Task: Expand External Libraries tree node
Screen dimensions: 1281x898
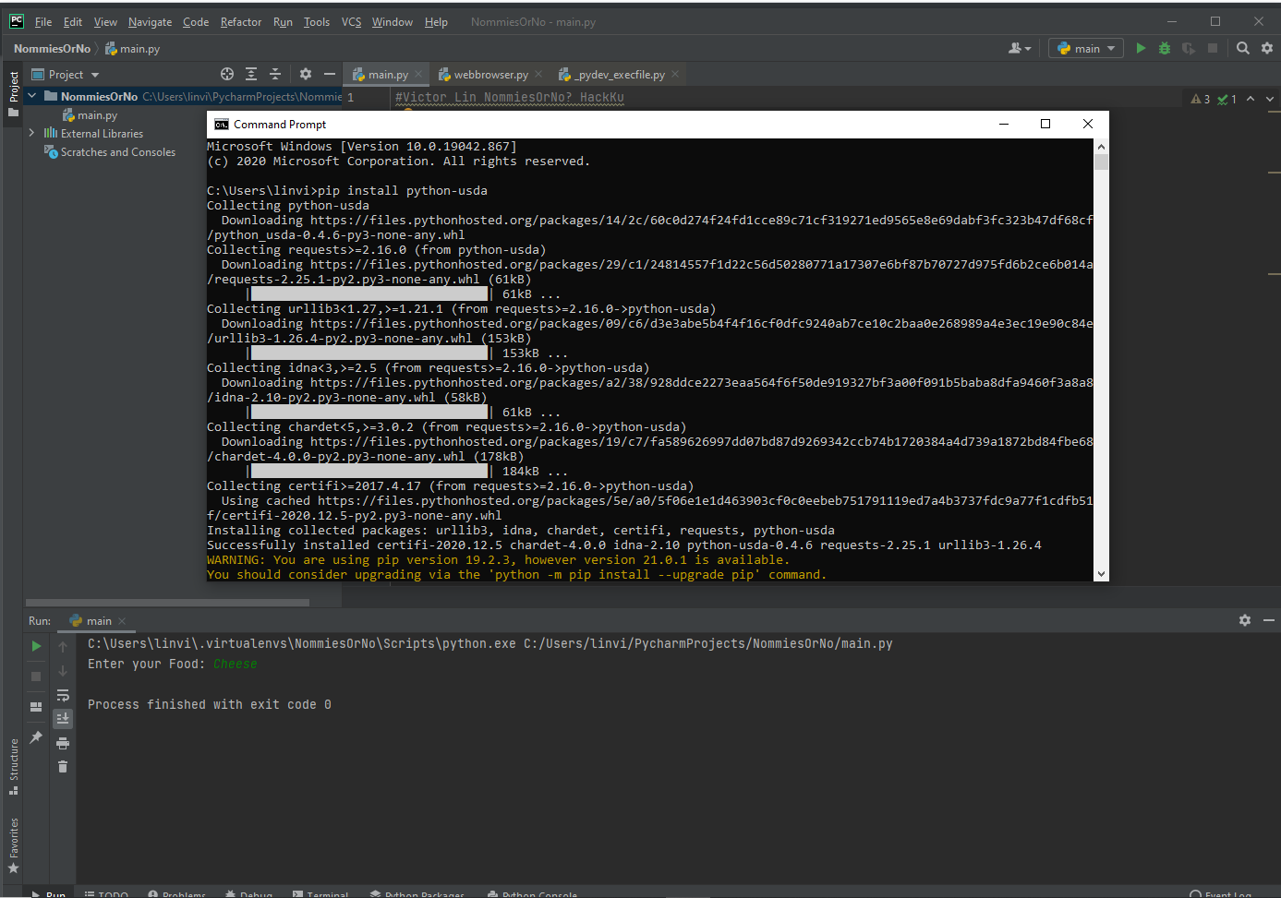Action: pos(31,133)
